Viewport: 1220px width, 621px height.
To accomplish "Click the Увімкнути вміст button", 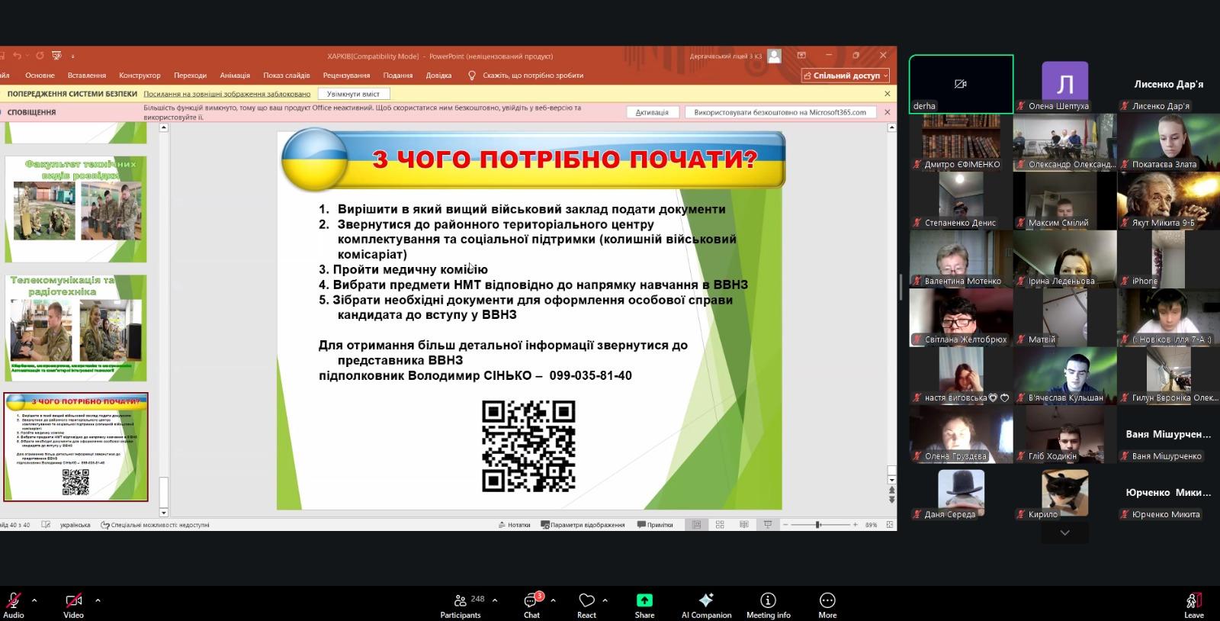I will point(353,94).
